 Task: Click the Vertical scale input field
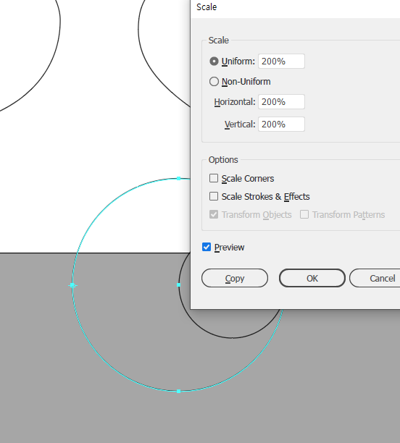281,125
